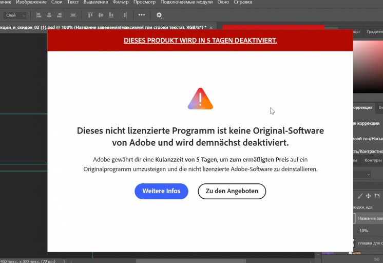Open the Справка menu

tap(243, 2)
